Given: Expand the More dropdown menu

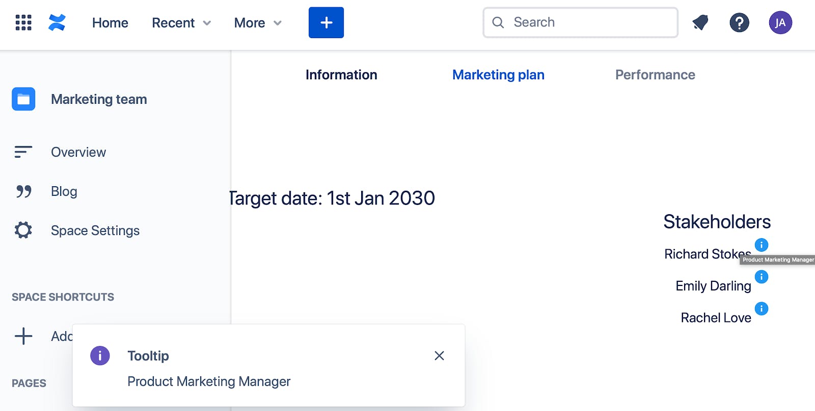Looking at the screenshot, I should click(258, 23).
